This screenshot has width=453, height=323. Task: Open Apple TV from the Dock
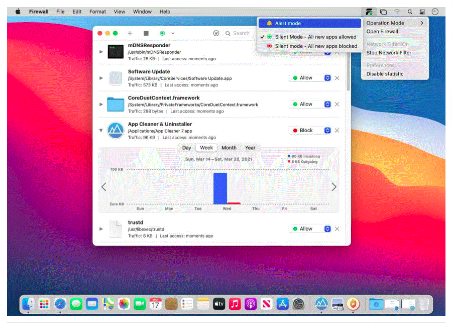pyautogui.click(x=219, y=304)
